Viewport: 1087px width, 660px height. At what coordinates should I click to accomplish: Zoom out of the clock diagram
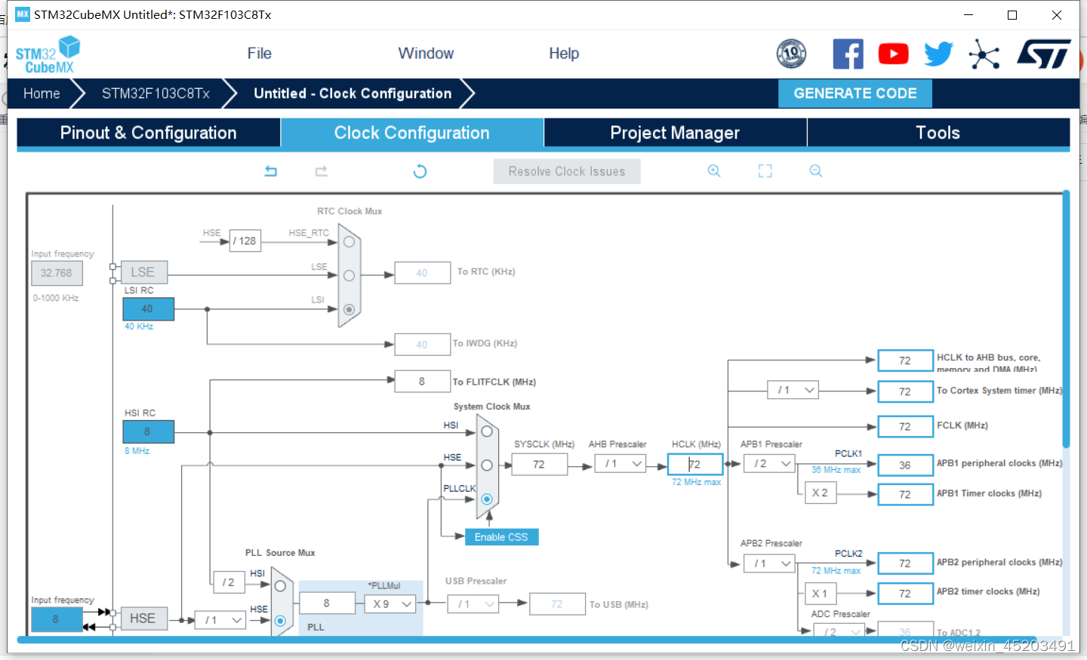click(816, 171)
